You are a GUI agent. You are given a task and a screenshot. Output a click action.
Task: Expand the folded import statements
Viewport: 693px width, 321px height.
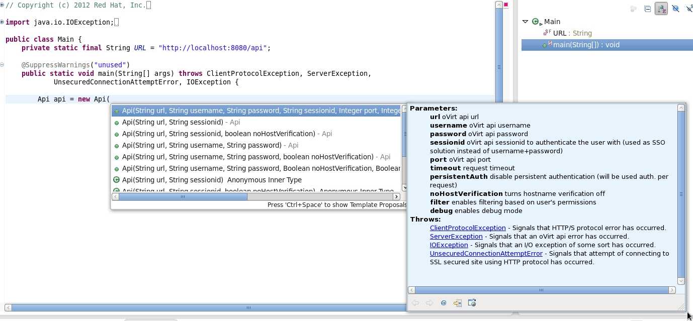tap(2, 22)
